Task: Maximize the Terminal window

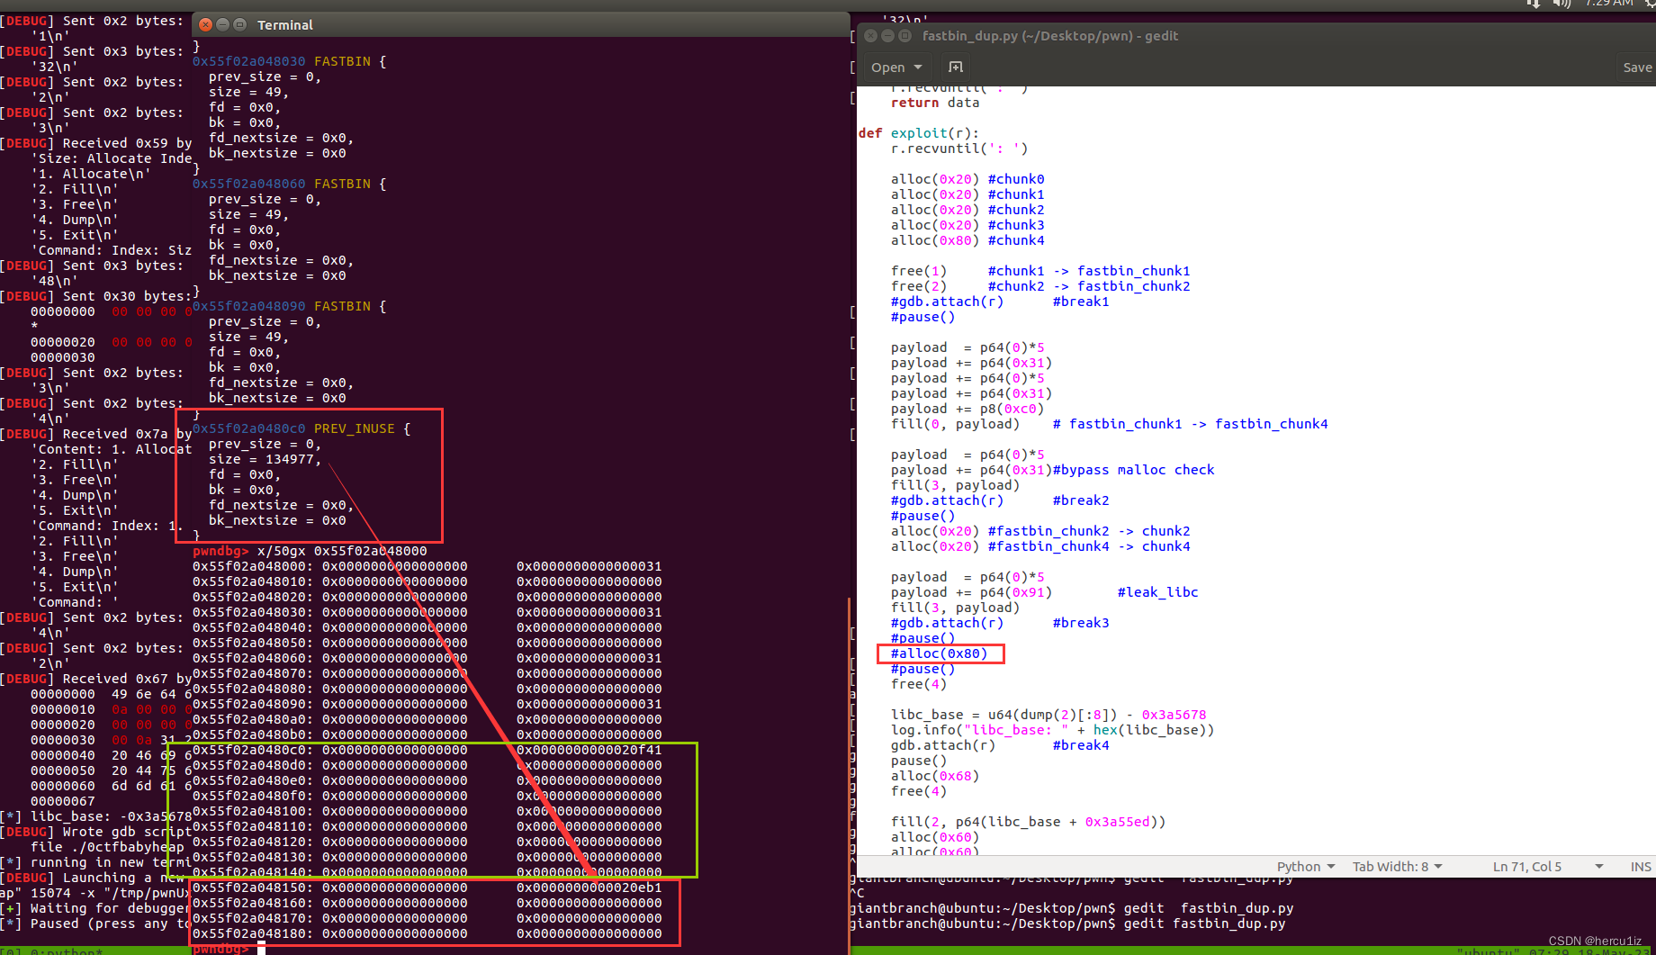Action: coord(239,25)
